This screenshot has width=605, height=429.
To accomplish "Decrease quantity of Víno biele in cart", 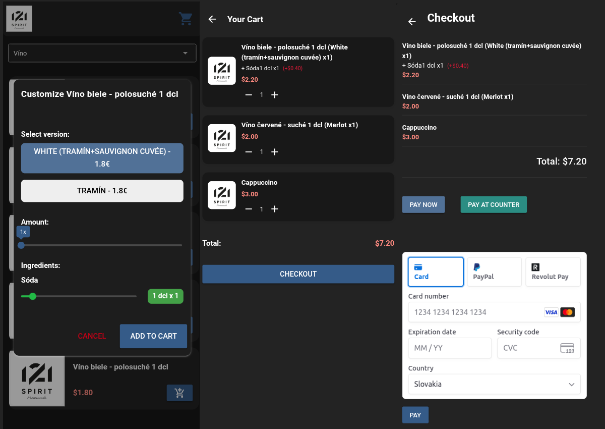I will click(x=249, y=95).
